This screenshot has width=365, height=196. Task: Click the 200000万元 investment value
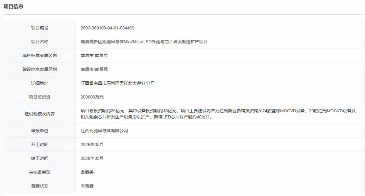(x=92, y=97)
